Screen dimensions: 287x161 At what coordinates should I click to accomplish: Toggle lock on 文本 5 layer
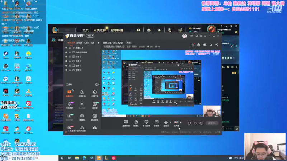70,57
